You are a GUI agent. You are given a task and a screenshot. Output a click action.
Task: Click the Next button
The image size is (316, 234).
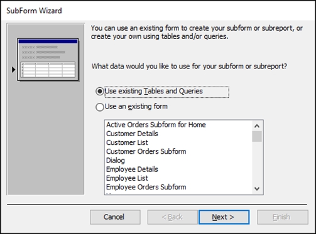224,217
